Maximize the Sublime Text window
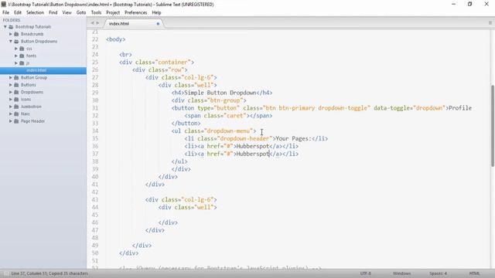495x278 pixels. click(469, 4)
